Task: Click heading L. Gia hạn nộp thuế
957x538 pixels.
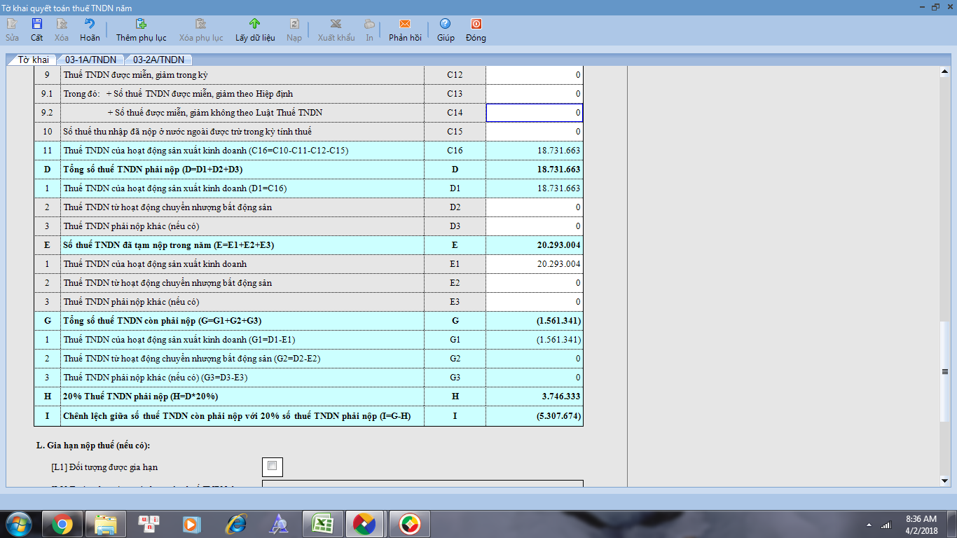Action: coord(93,446)
